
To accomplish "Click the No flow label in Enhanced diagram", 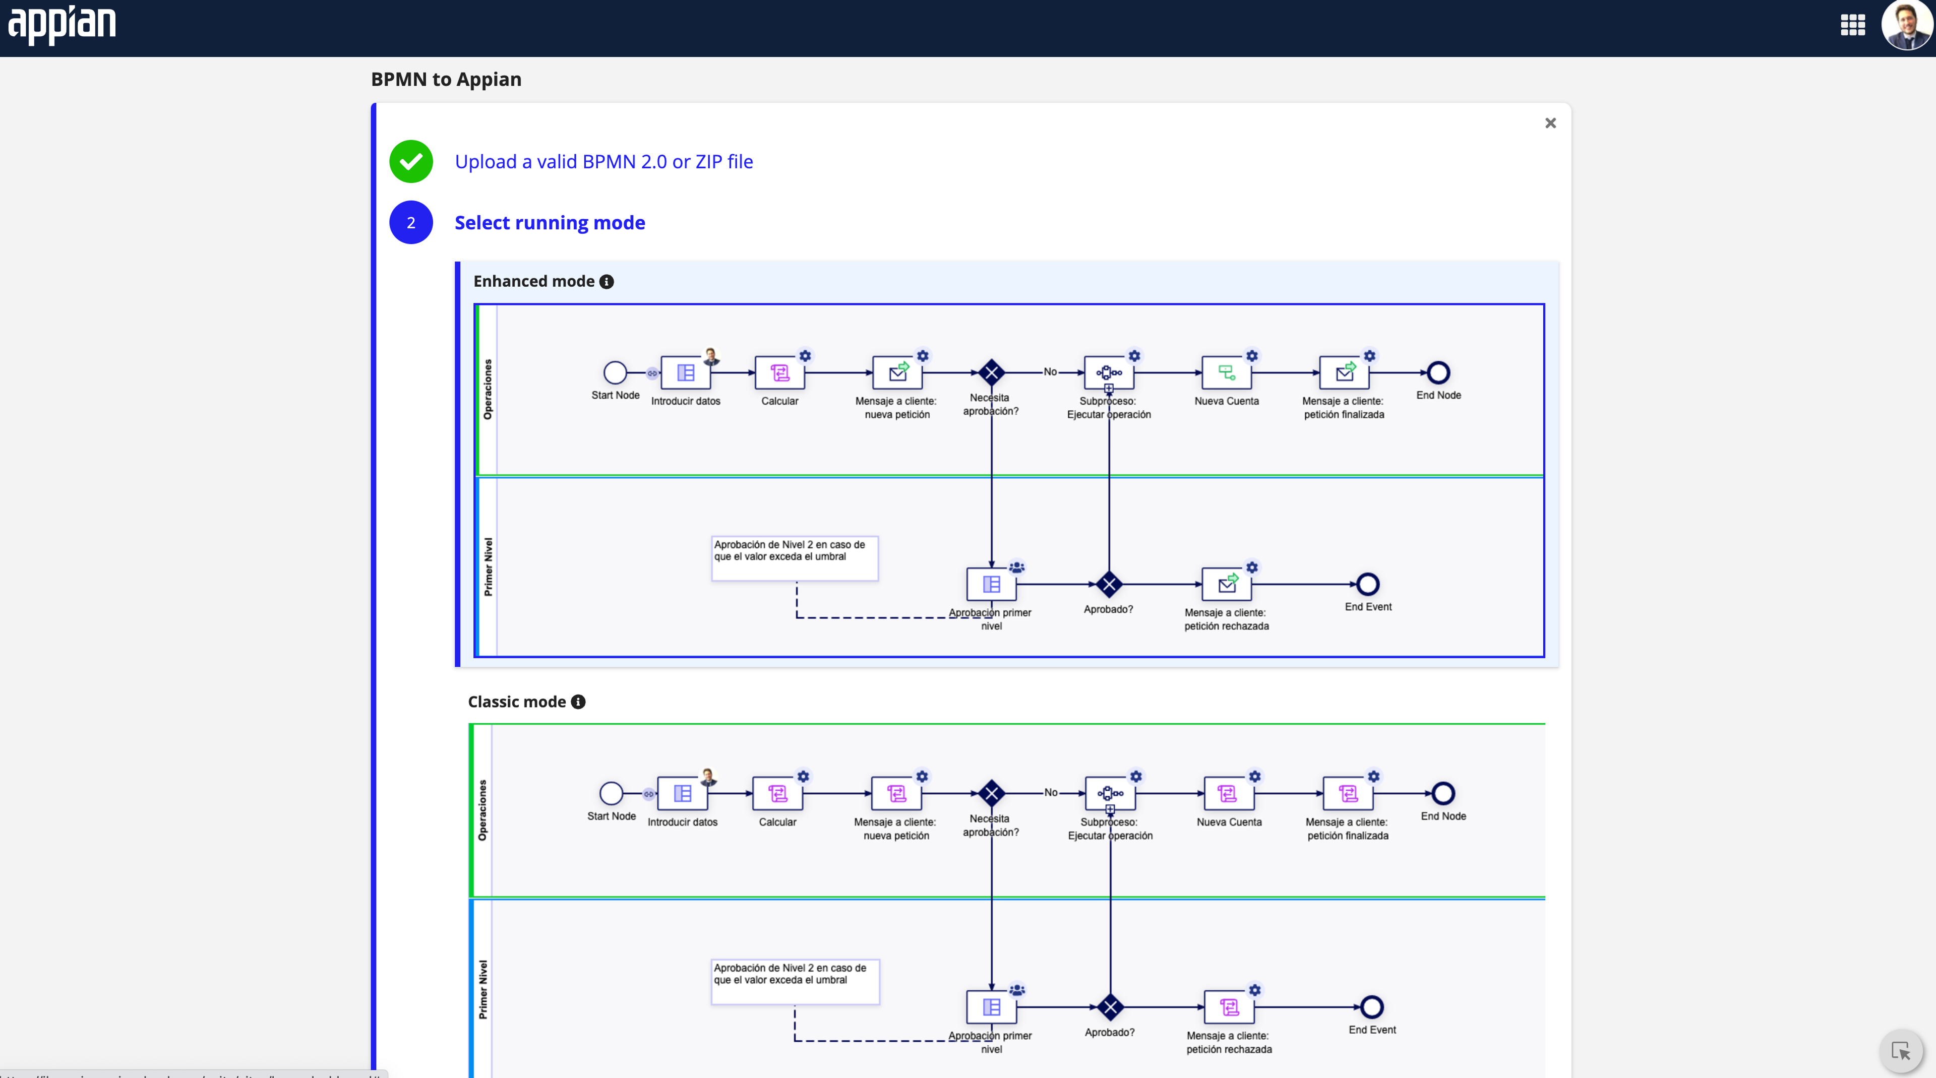I will pyautogui.click(x=1050, y=372).
